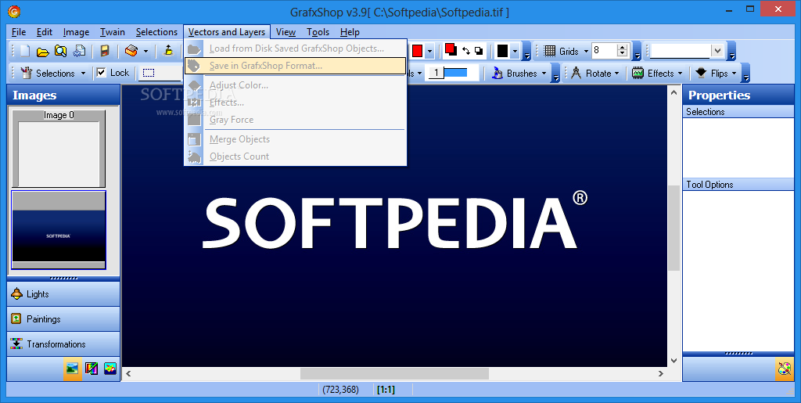Select Merge Objects menu entry
Viewport: 801px width, 403px height.
(x=295, y=139)
